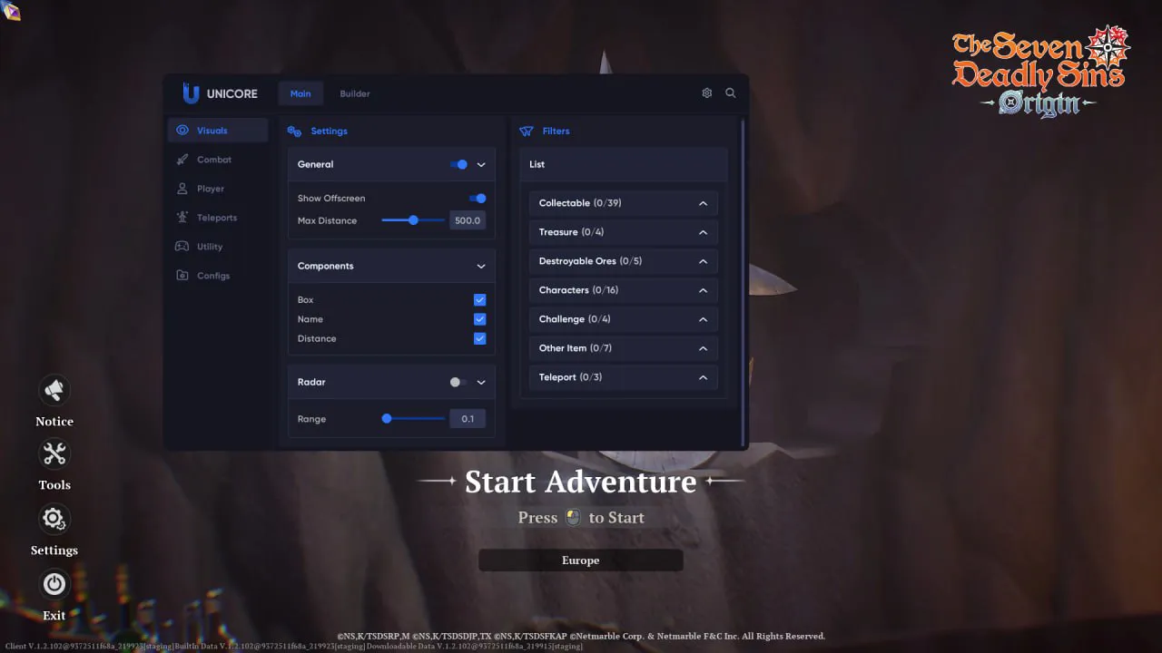Click the Combat sword icon in sidebar
This screenshot has width=1162, height=653.
182,160
